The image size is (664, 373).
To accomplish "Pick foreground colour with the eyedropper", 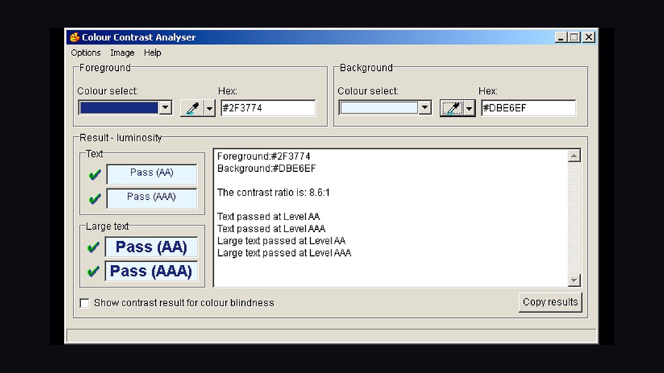I will 192,108.
